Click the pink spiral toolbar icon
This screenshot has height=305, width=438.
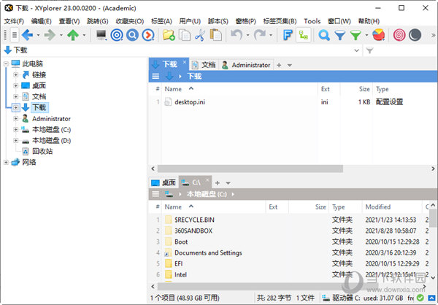[x=399, y=35]
